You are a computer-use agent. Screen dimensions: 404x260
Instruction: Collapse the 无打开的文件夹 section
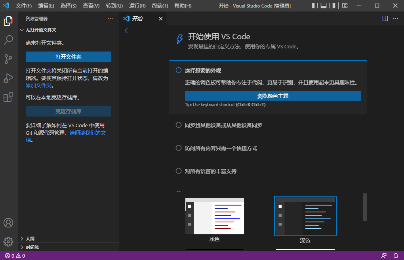(x=69, y=30)
